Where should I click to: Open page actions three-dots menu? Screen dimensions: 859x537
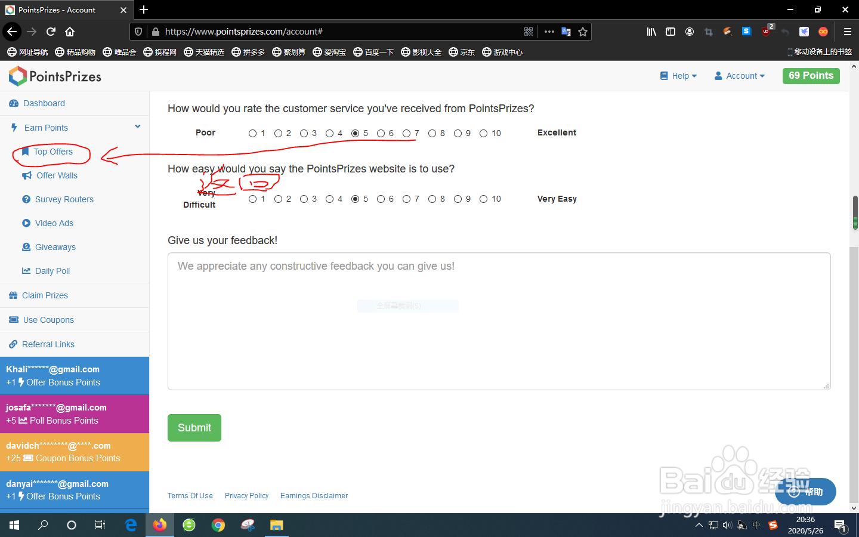(549, 32)
